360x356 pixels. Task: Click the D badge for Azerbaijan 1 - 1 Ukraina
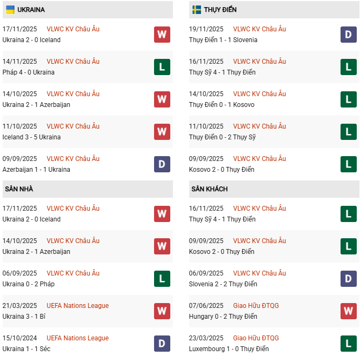click(162, 164)
